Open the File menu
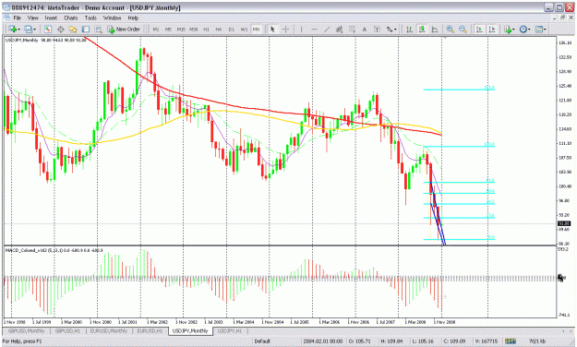This screenshot has height=347, width=577. coord(17,18)
